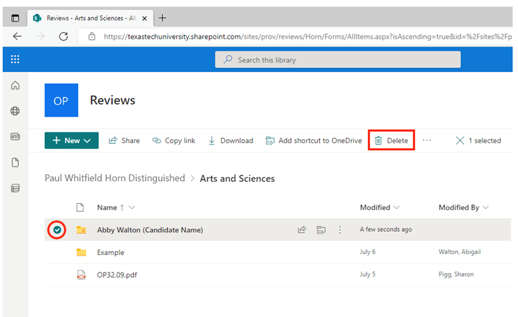Click the Arts and Sciences breadcrumb
The height and width of the screenshot is (317, 518).
[x=237, y=178]
